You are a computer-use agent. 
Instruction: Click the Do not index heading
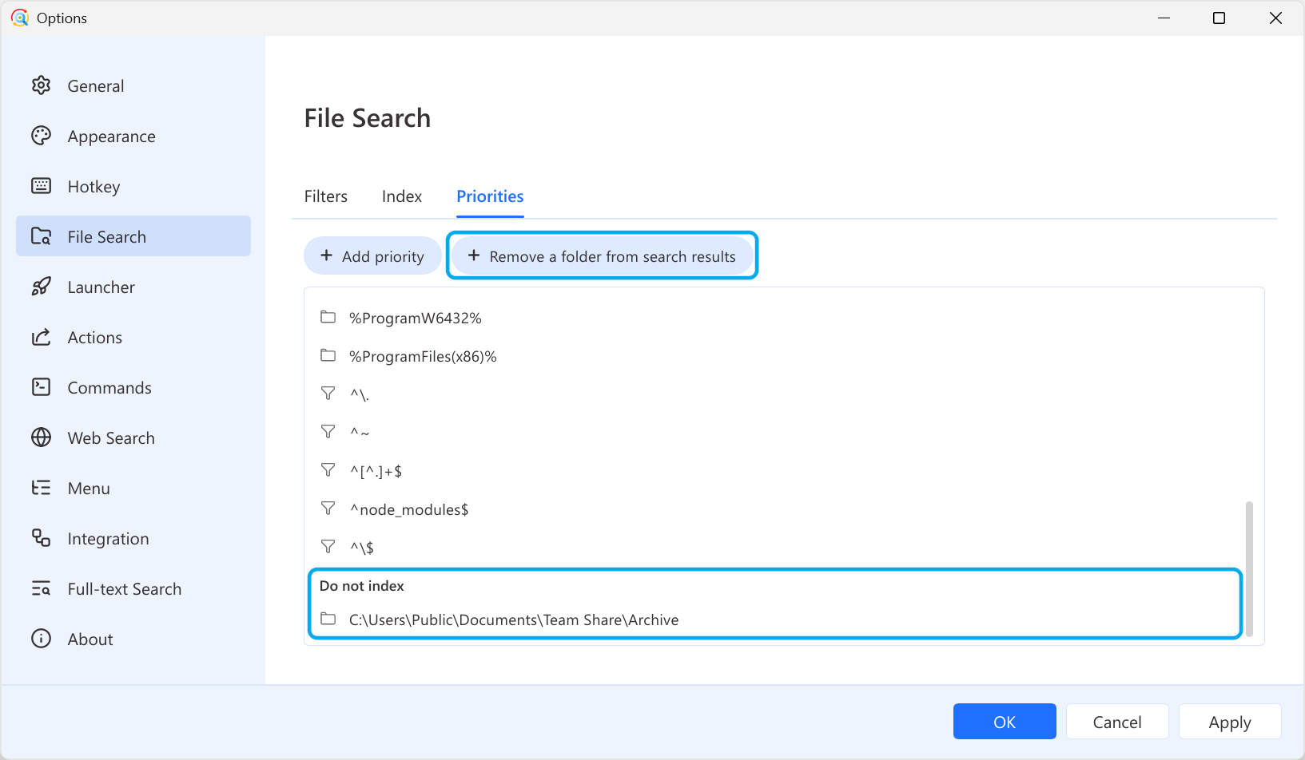[362, 586]
